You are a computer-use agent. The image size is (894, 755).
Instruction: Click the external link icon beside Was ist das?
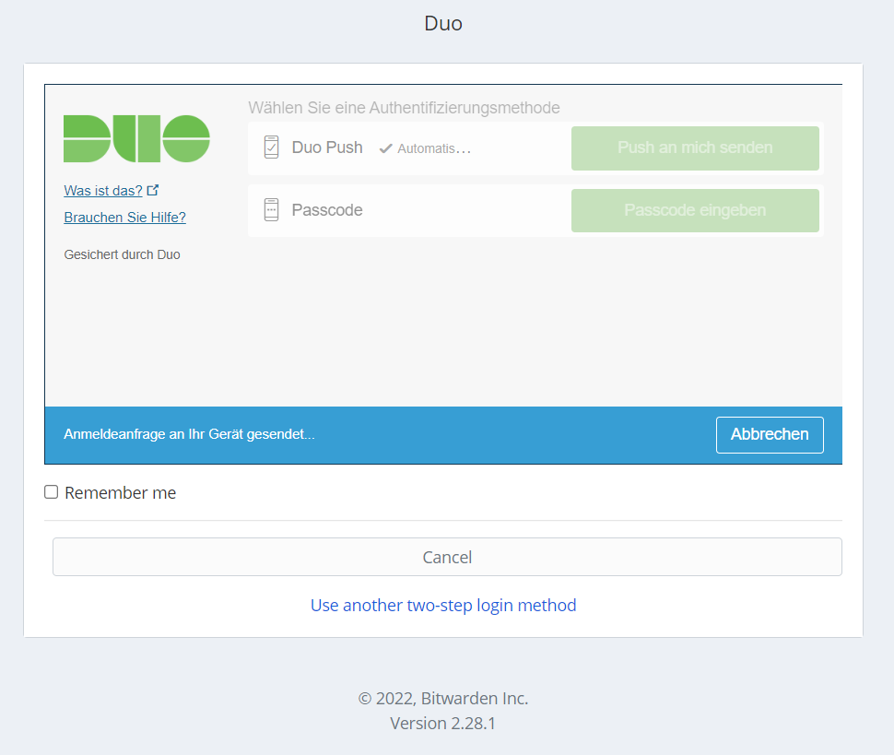tap(153, 190)
